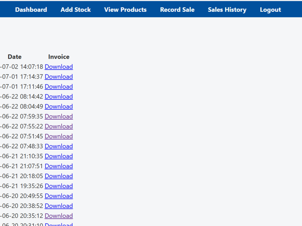Download invoice dated 06-21 21:10:35

(x=59, y=156)
